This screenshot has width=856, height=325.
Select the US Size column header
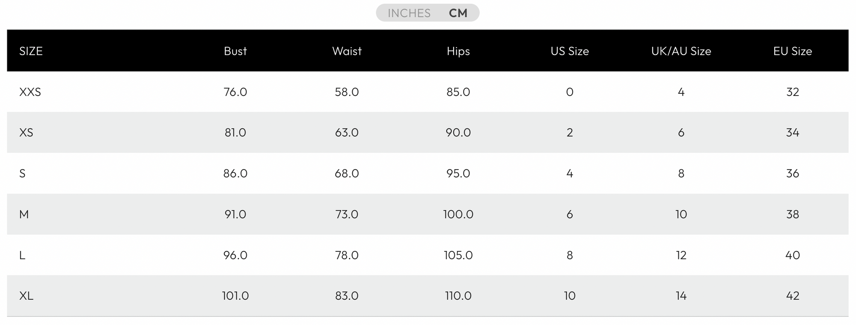click(570, 51)
